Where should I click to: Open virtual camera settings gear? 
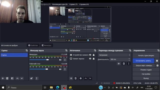point(157,65)
